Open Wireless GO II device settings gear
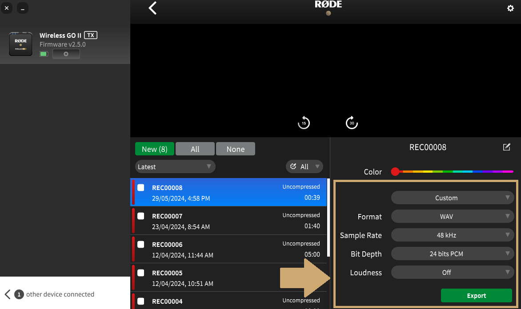This screenshot has width=521, height=309. tap(66, 54)
